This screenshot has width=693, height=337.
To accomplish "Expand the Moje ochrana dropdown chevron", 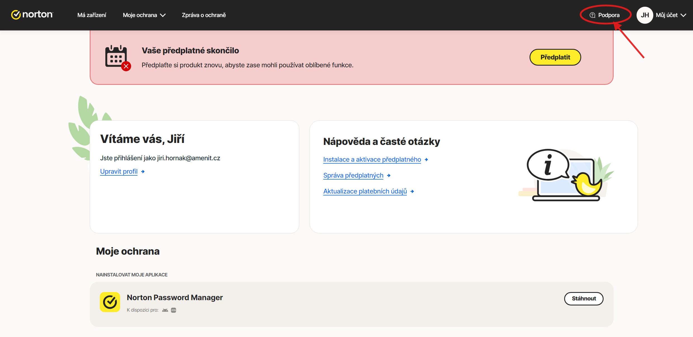I will pyautogui.click(x=163, y=15).
